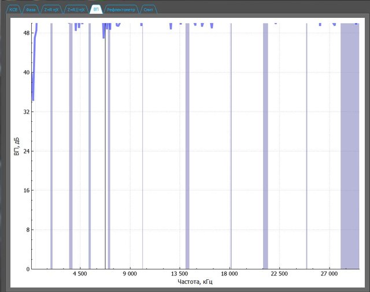Viewport: 370px width, 292px height.
Task: Select the Z=R+jX tab
Action: tap(52, 10)
